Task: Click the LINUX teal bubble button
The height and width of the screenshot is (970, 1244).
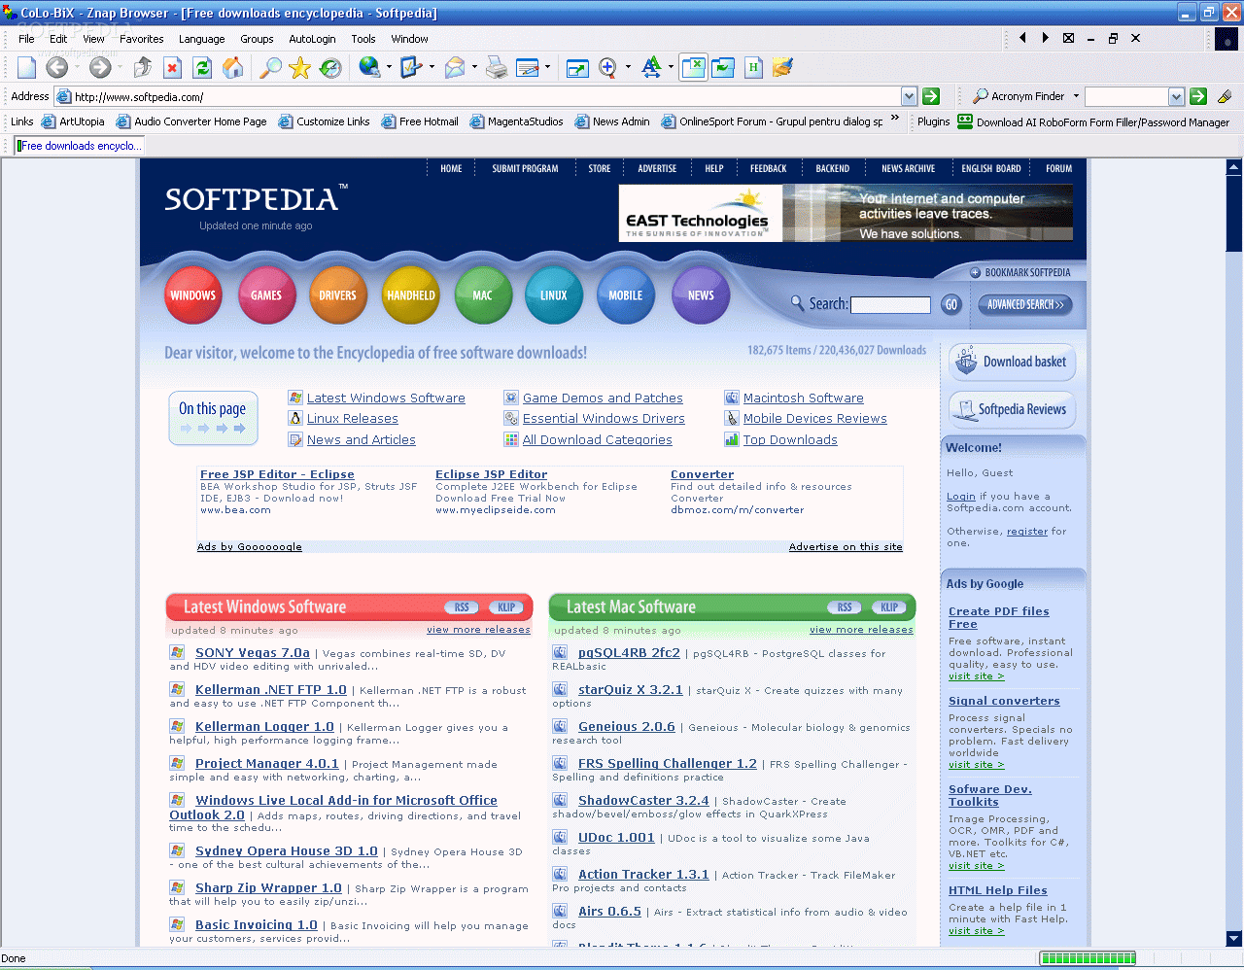Action: point(554,295)
